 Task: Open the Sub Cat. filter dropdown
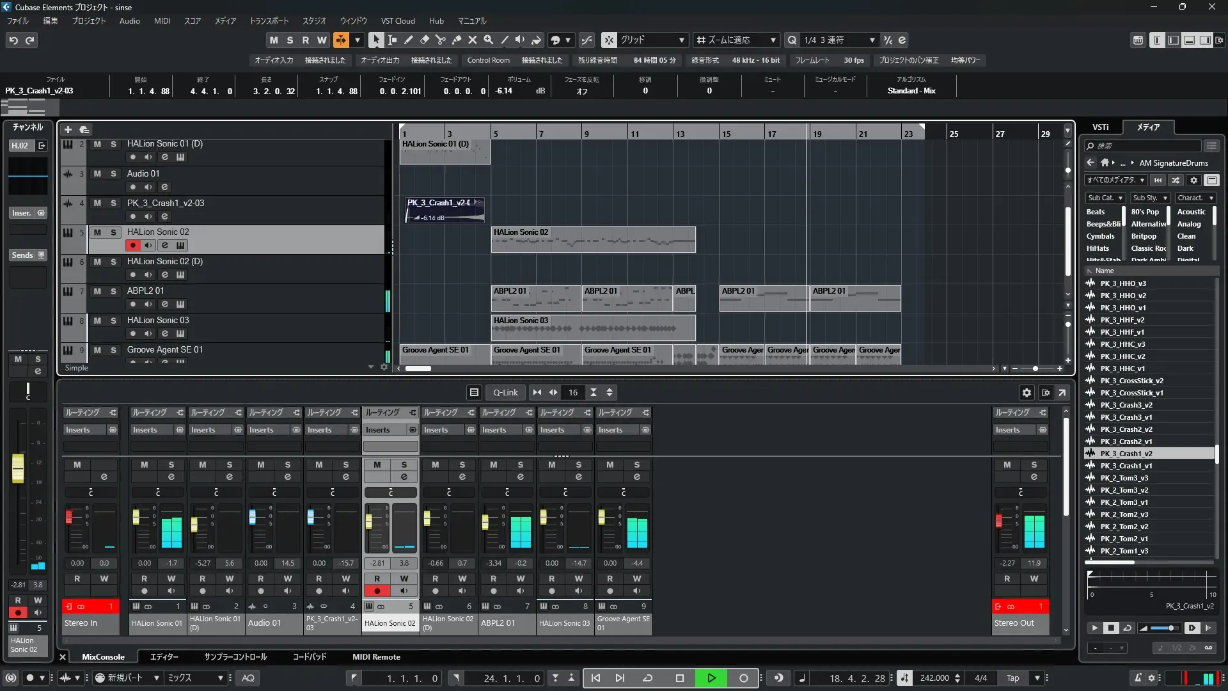[1105, 198]
